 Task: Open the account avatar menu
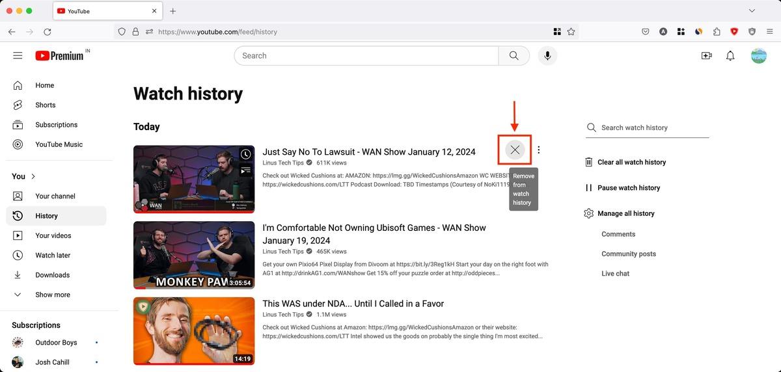pos(758,56)
